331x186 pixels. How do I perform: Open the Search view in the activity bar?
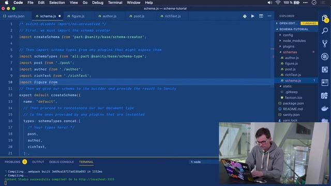[x=325, y=31]
